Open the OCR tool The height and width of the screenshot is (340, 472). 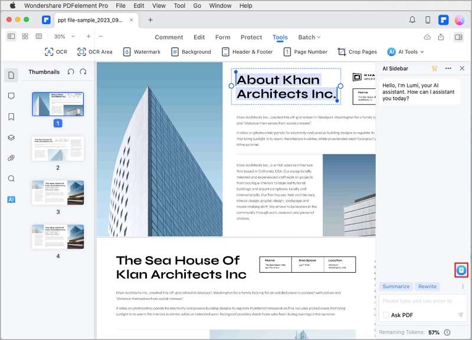click(56, 52)
